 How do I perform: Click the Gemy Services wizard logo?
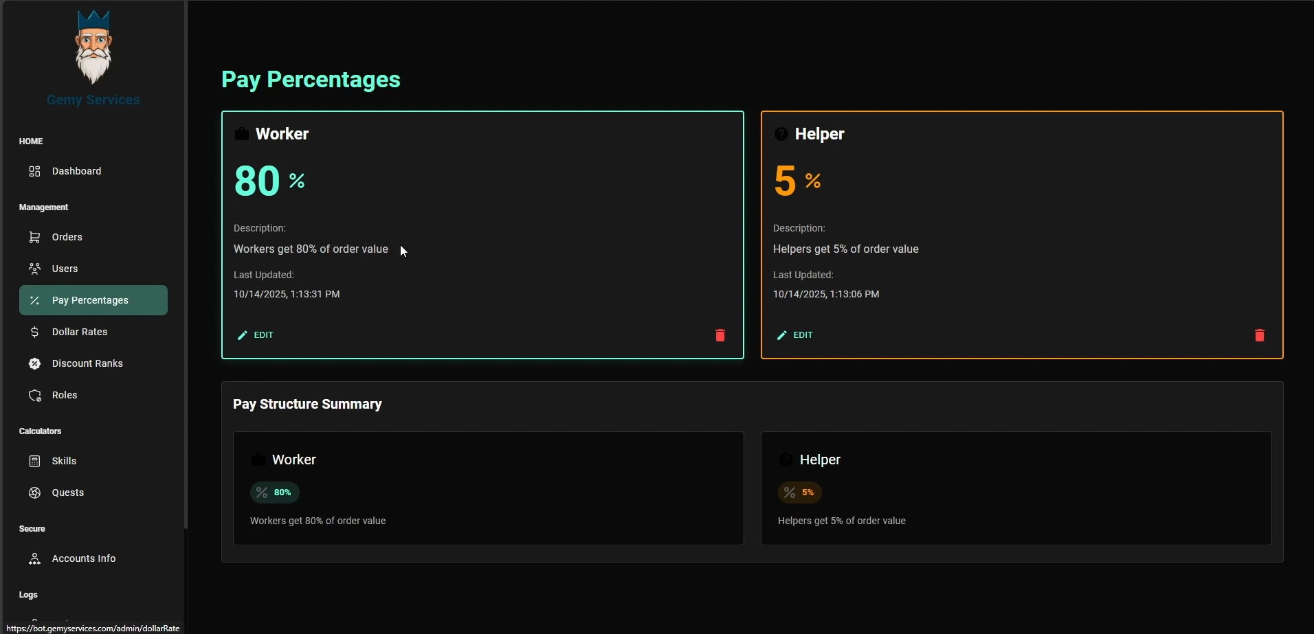(x=93, y=47)
